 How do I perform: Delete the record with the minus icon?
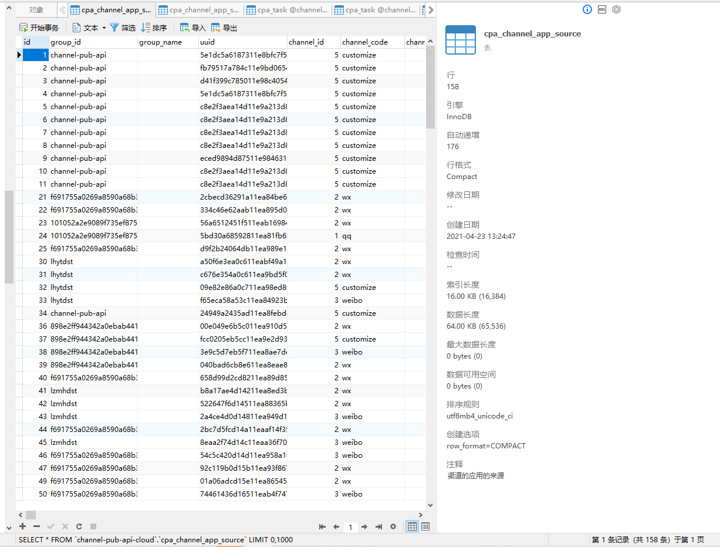pyautogui.click(x=37, y=526)
